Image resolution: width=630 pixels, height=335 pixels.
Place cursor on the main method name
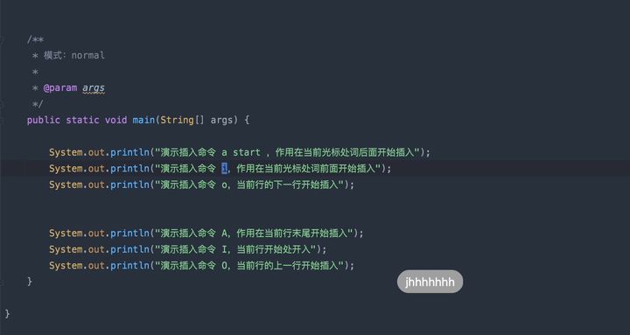[143, 120]
